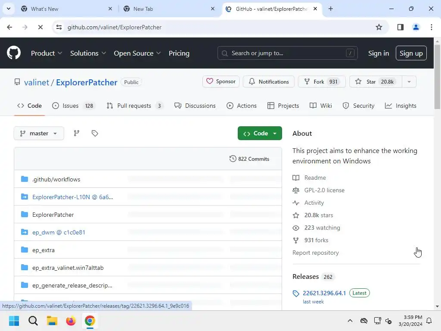The width and height of the screenshot is (441, 331).
Task: Expand the Solutions menu
Action: (88, 53)
